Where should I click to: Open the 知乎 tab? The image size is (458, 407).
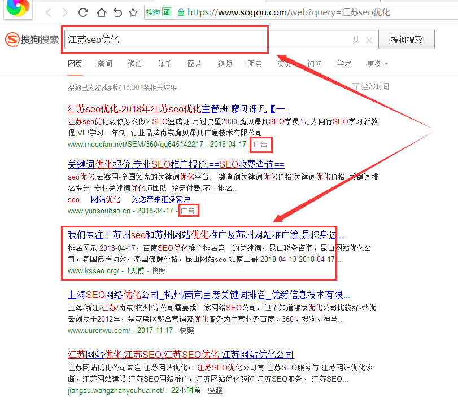click(165, 64)
